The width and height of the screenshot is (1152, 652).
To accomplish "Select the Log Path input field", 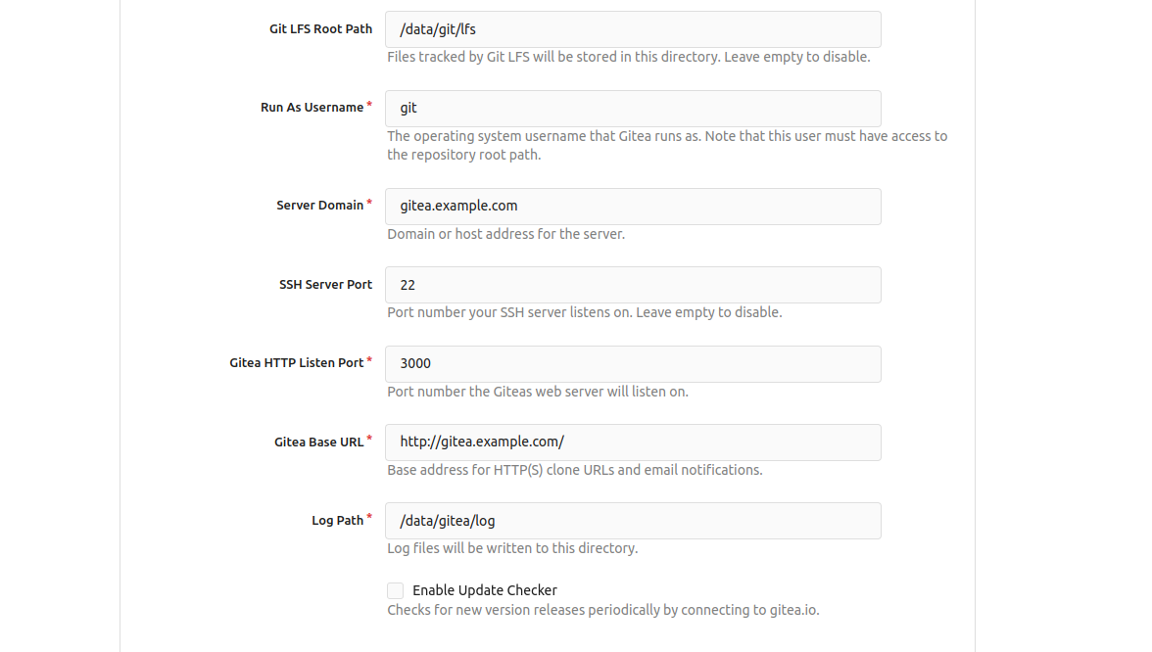I will pos(633,520).
